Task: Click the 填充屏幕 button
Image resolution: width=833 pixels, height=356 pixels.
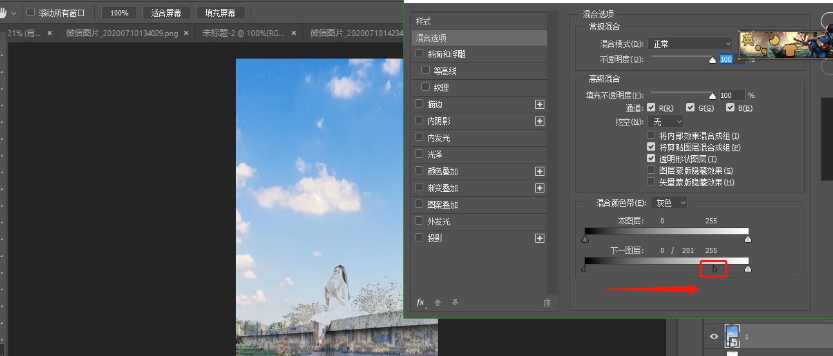Action: pyautogui.click(x=220, y=13)
